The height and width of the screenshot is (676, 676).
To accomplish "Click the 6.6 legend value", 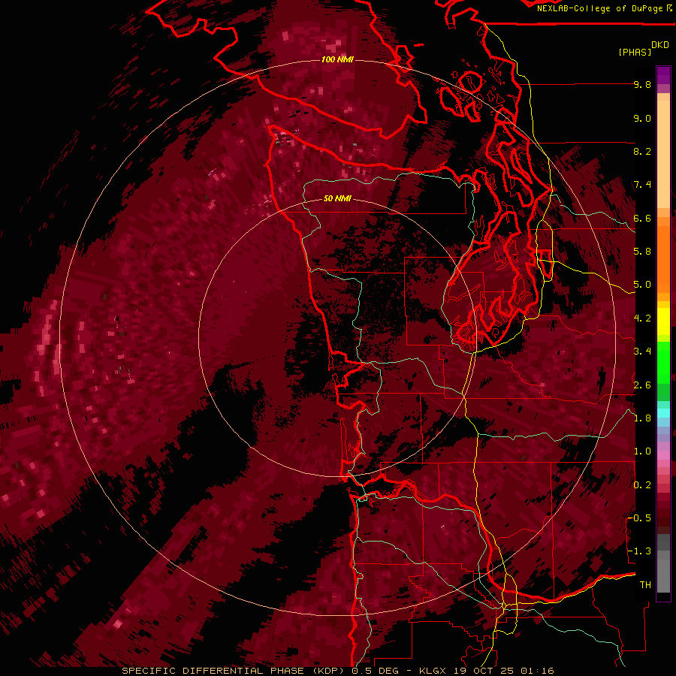I will pos(642,219).
